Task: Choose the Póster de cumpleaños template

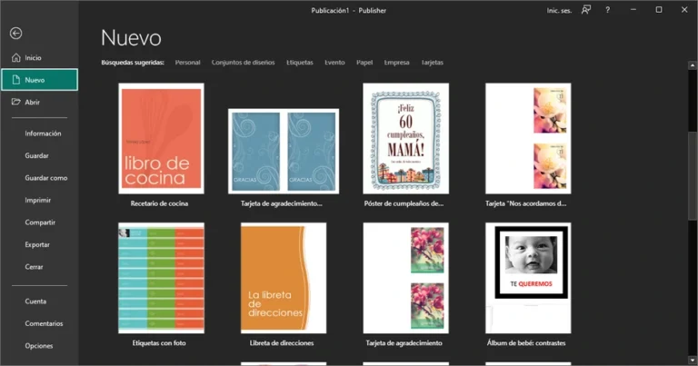Action: pyautogui.click(x=405, y=138)
